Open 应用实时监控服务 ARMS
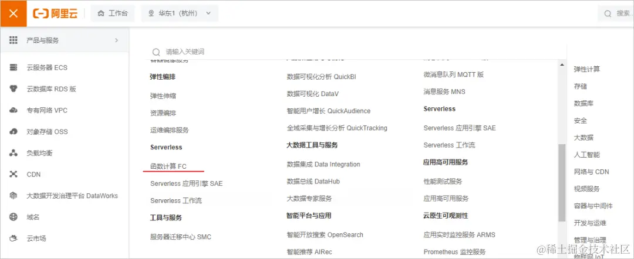634x259 pixels. point(459,235)
